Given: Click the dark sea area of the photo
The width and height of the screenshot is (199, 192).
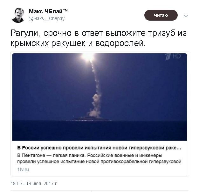Looking at the screenshot, I should [99, 130].
